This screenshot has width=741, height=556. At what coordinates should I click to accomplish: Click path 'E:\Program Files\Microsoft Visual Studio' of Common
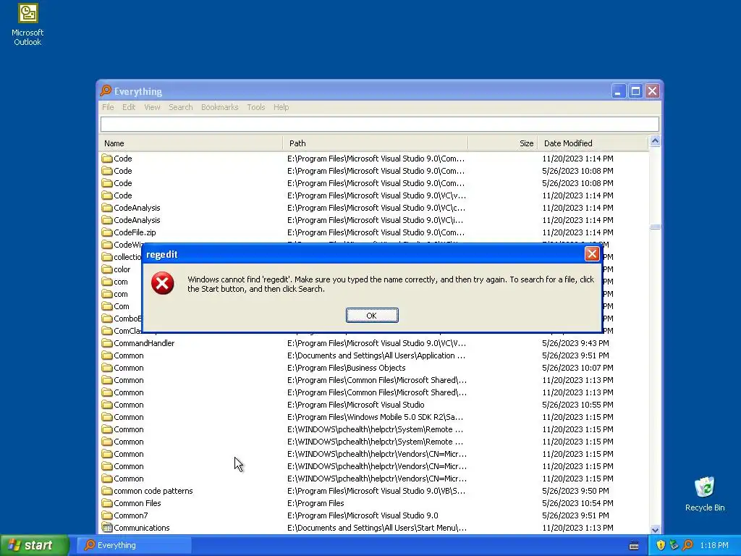click(356, 405)
